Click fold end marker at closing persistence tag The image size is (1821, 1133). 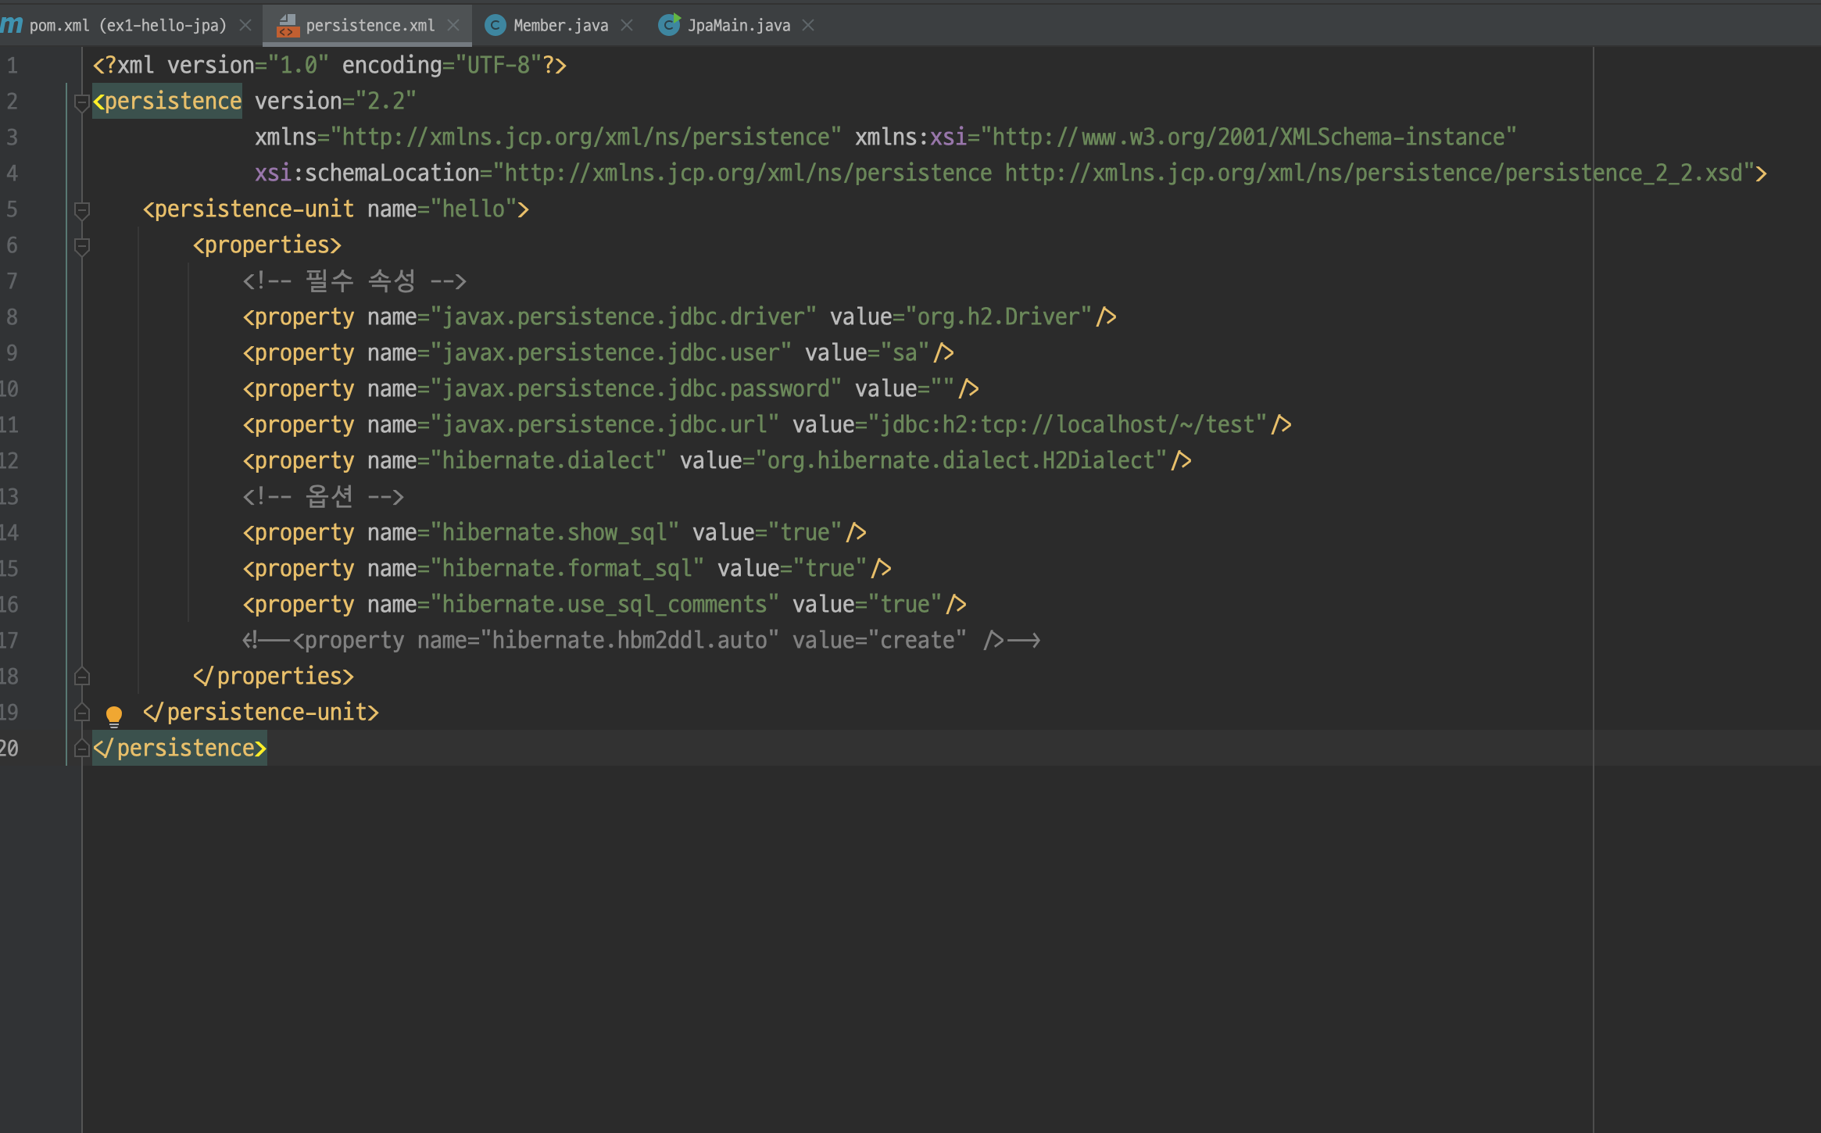81,749
